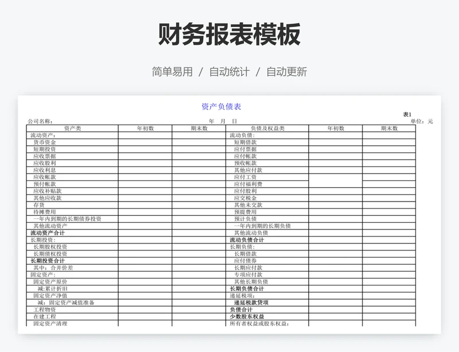Select the 应付工资 row label
Image resolution: width=459 pixels, height=352 pixels.
(x=246, y=177)
